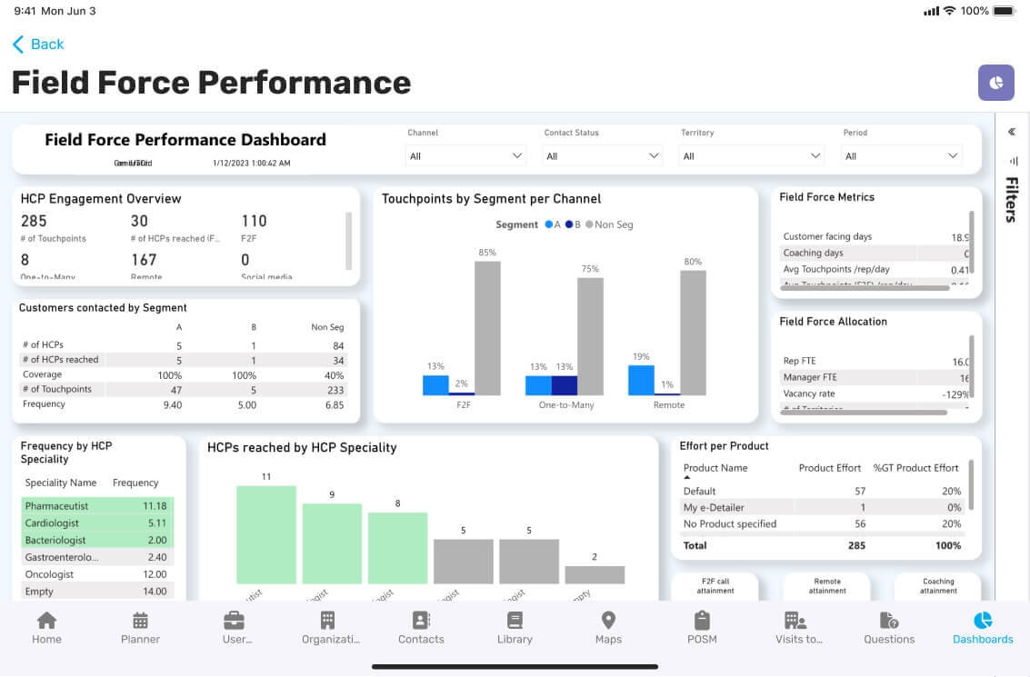The image size is (1030, 677).
Task: Open the Coaching attainment card
Action: click(x=938, y=586)
